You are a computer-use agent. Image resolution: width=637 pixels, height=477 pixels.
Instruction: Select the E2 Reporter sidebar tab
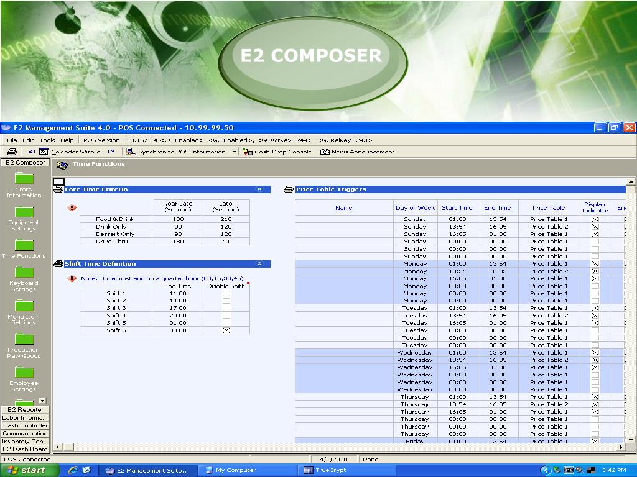coord(25,410)
